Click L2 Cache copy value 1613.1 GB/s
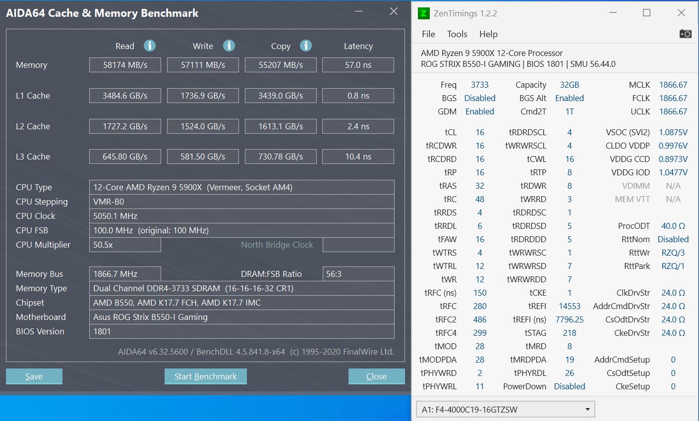The height and width of the screenshot is (421, 699). 281,126
